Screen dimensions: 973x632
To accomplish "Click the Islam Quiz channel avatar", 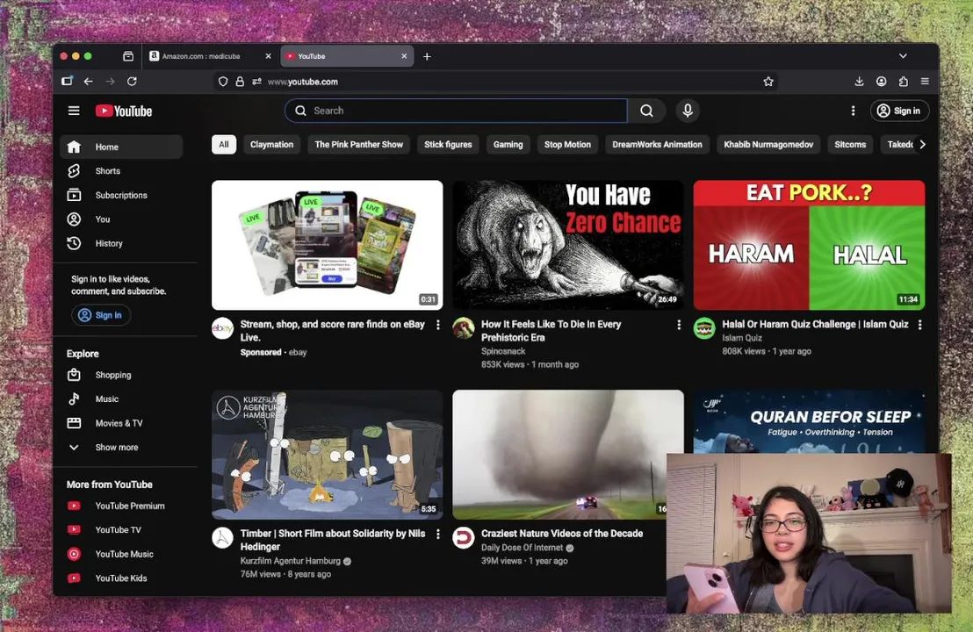I will [704, 328].
